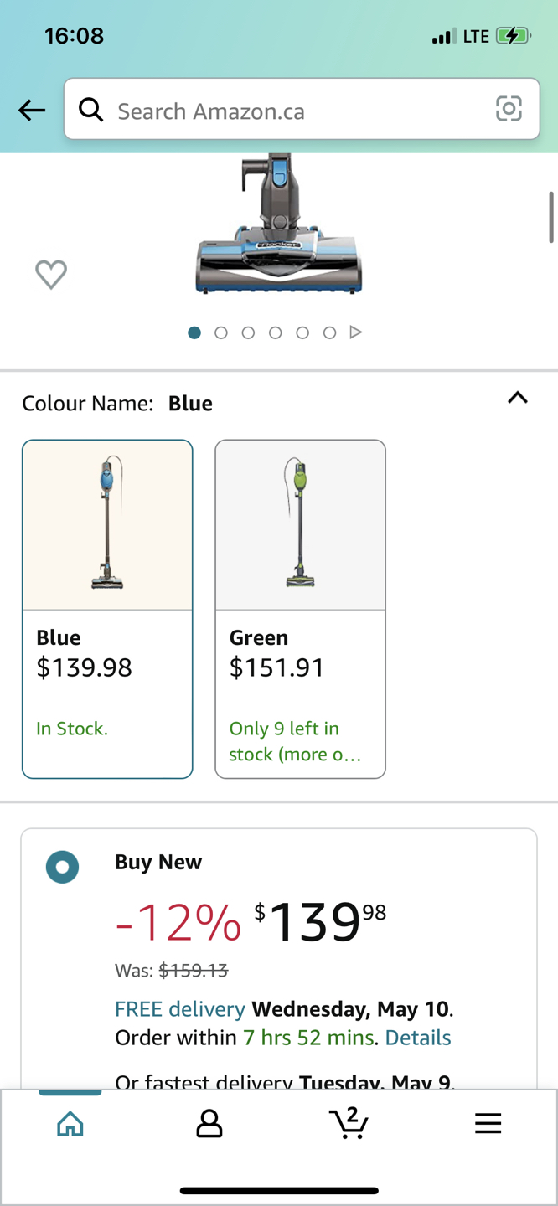Open the account profile tab
Viewport: 558px width, 1206px height.
click(x=209, y=1124)
